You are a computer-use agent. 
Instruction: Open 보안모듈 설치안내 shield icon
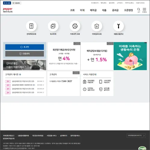101,89
